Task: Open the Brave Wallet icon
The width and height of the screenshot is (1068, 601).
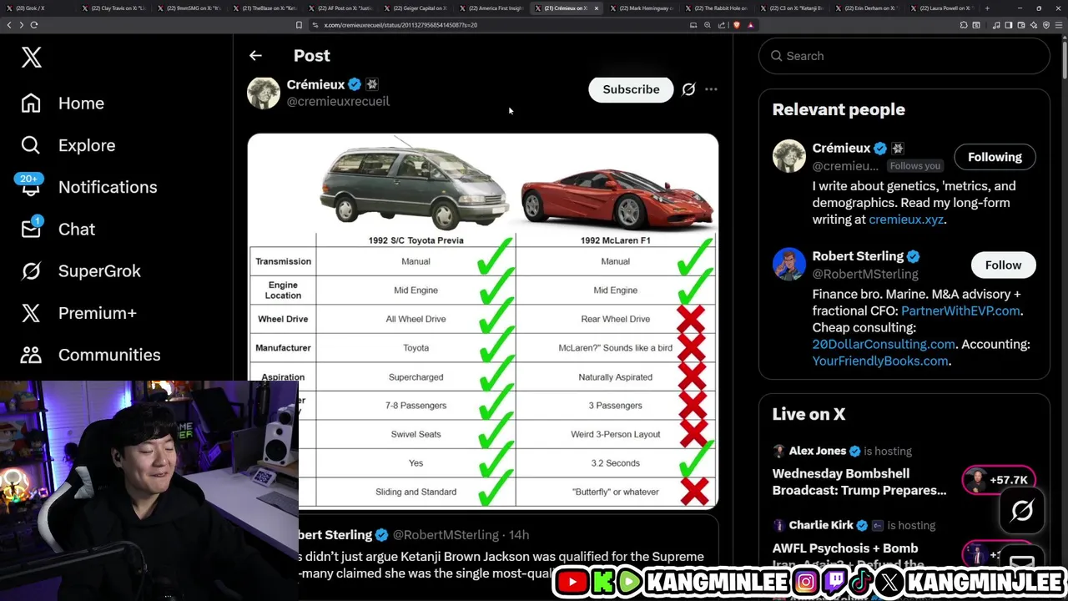Action: pos(1021,25)
